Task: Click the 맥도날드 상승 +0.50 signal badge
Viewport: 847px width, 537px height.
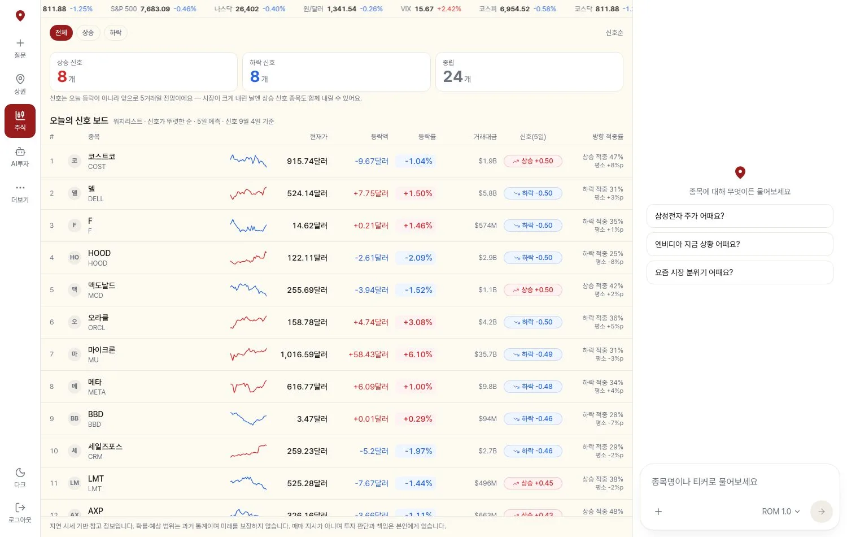Action: 532,290
